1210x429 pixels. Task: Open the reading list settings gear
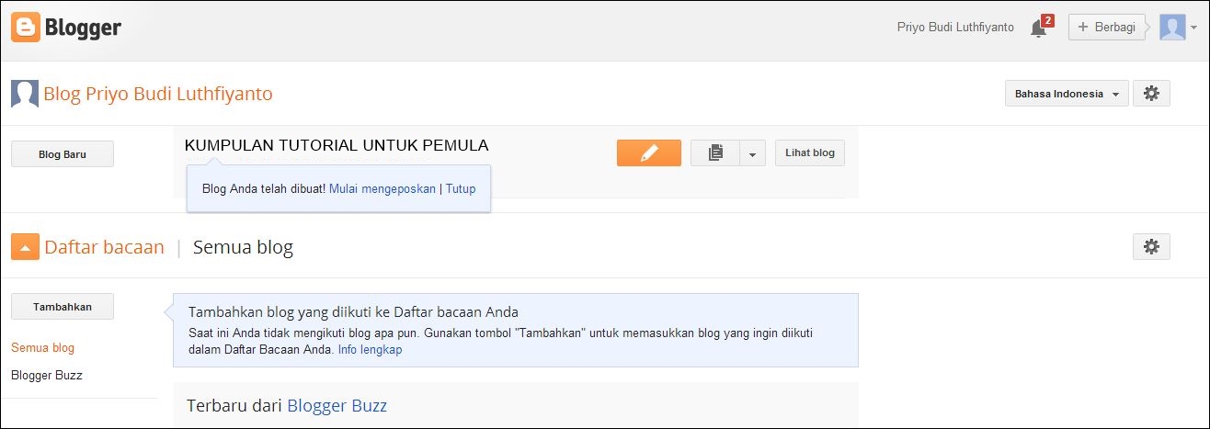click(x=1151, y=246)
